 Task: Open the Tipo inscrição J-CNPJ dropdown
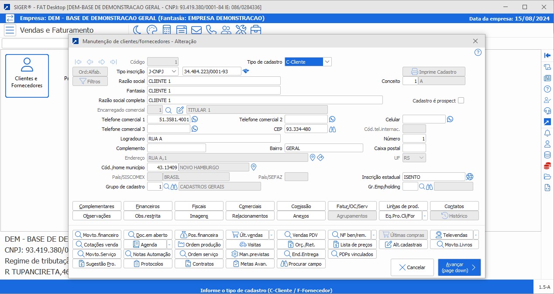(x=174, y=71)
